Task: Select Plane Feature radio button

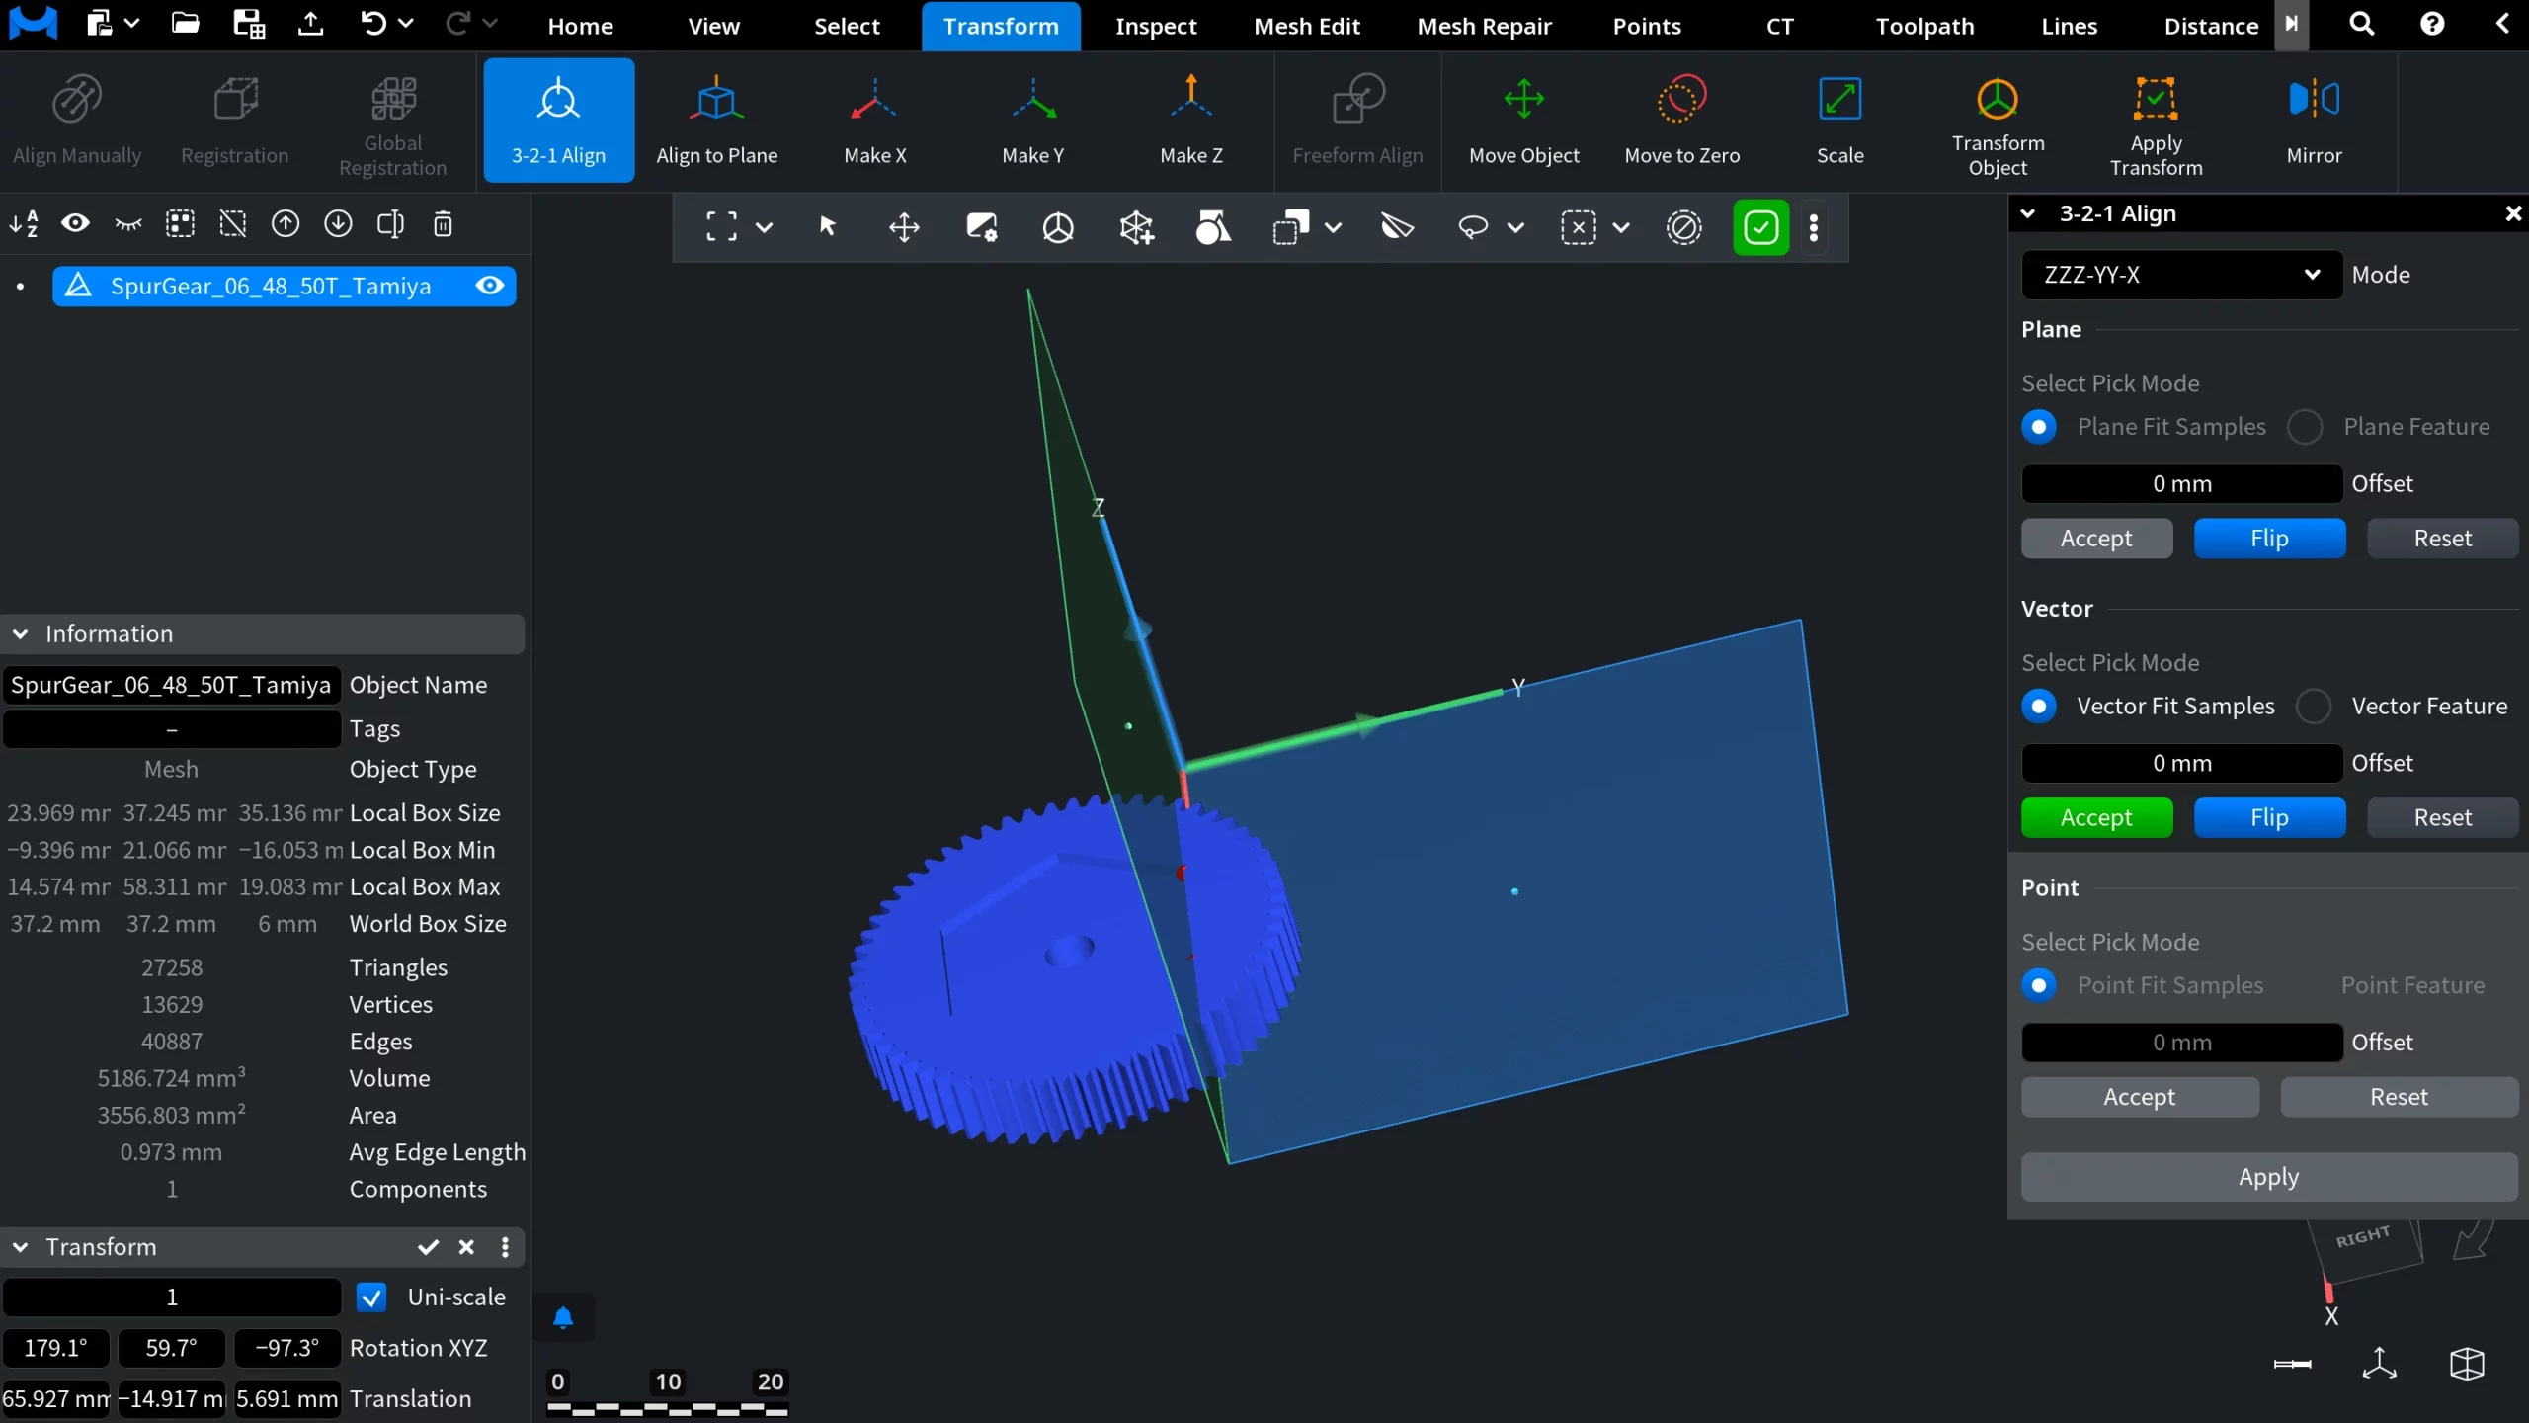Action: [2305, 427]
